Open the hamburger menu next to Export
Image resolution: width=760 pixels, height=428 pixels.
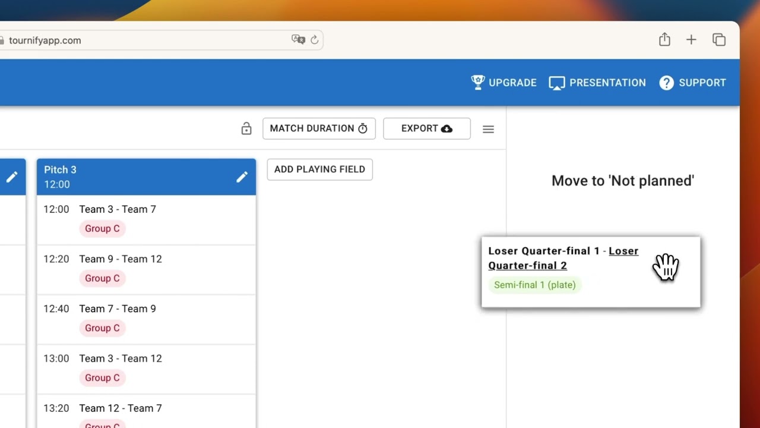(488, 129)
